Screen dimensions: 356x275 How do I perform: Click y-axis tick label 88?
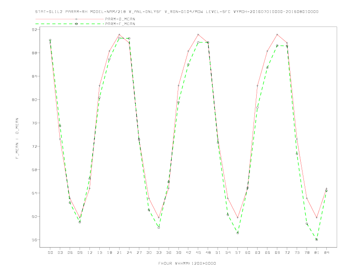[36, 53]
